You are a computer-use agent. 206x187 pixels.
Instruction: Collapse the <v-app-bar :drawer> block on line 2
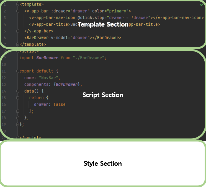(x=18, y=11)
